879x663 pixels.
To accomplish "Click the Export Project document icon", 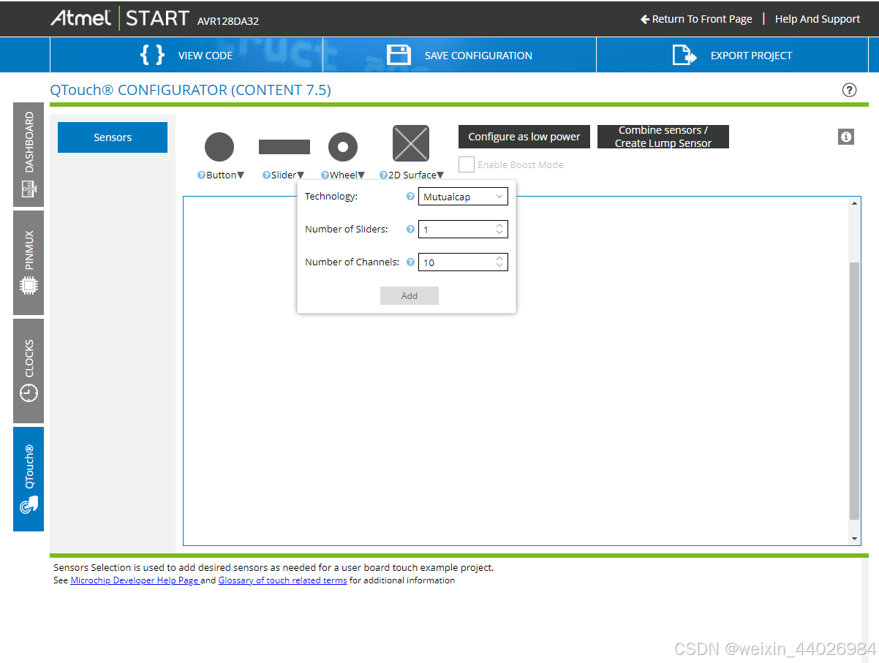I will (x=684, y=56).
